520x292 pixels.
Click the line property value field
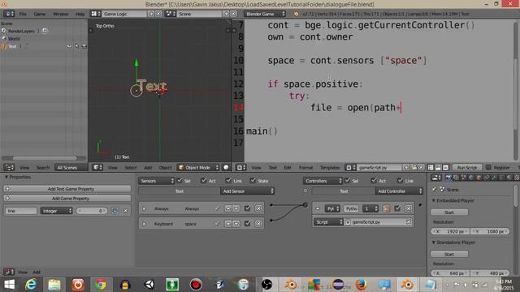coord(92,211)
